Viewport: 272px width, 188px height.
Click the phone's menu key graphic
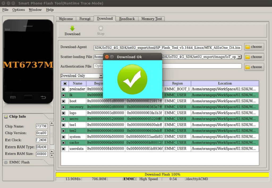tap(13, 97)
